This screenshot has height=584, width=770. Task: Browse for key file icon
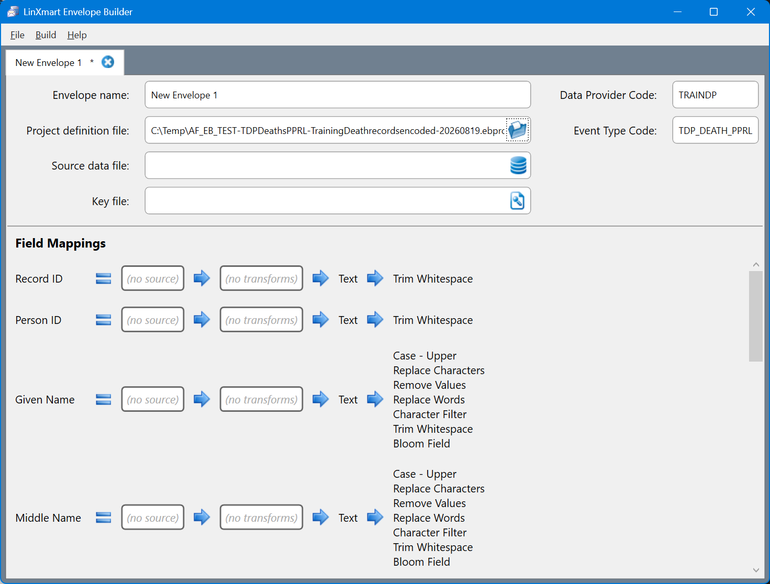coord(517,201)
